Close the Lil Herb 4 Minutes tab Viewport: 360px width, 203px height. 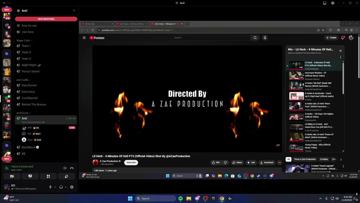tap(182, 24)
